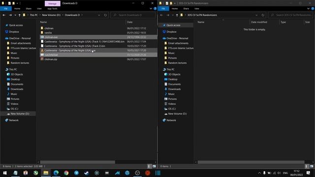The width and height of the screenshot is (315, 177).
Task: Open recent locations dropdown in Randomizers window
Action: pyautogui.click(x=173, y=15)
